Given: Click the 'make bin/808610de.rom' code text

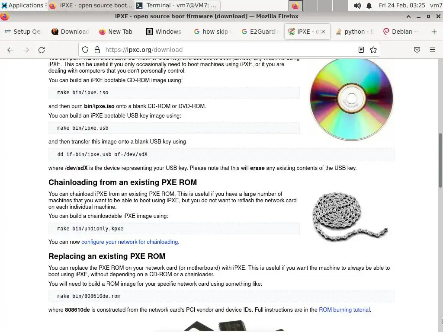Looking at the screenshot, I should tap(89, 296).
